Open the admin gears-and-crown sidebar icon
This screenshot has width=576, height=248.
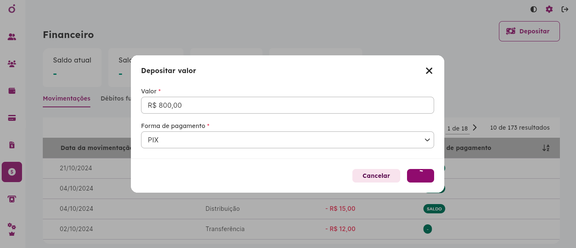pyautogui.click(x=12, y=229)
